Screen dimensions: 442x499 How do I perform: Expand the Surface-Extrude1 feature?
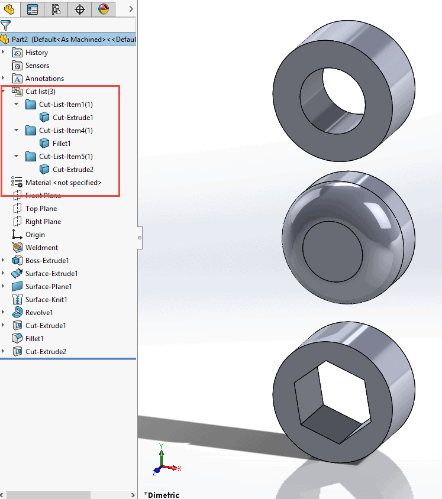click(x=3, y=273)
